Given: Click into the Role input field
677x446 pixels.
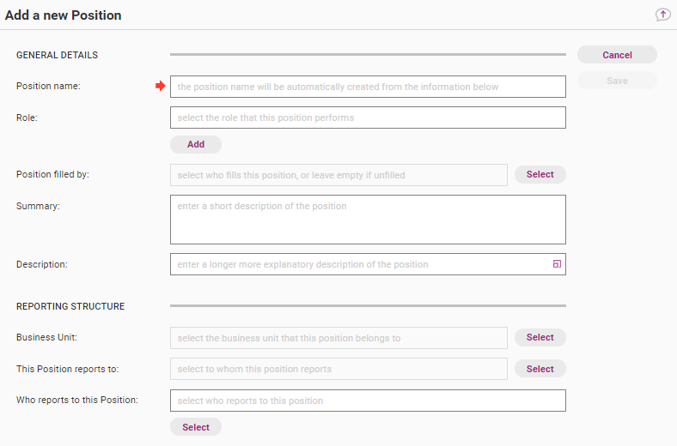Looking at the screenshot, I should coord(368,118).
